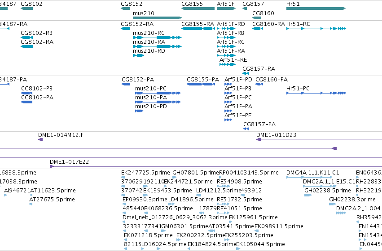The width and height of the screenshot is (382, 251).
Task: Open EST RE54908.5prime
Action: [x=223, y=186]
